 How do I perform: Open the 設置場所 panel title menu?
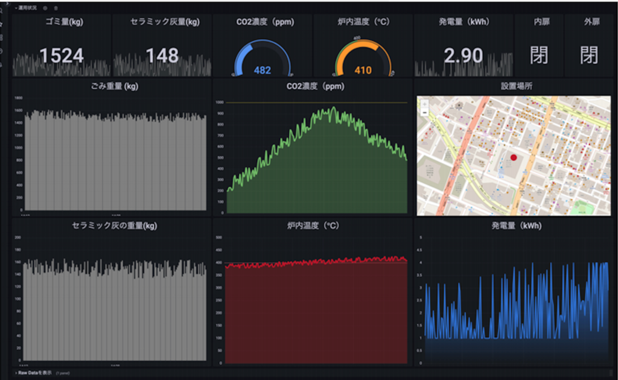(517, 86)
